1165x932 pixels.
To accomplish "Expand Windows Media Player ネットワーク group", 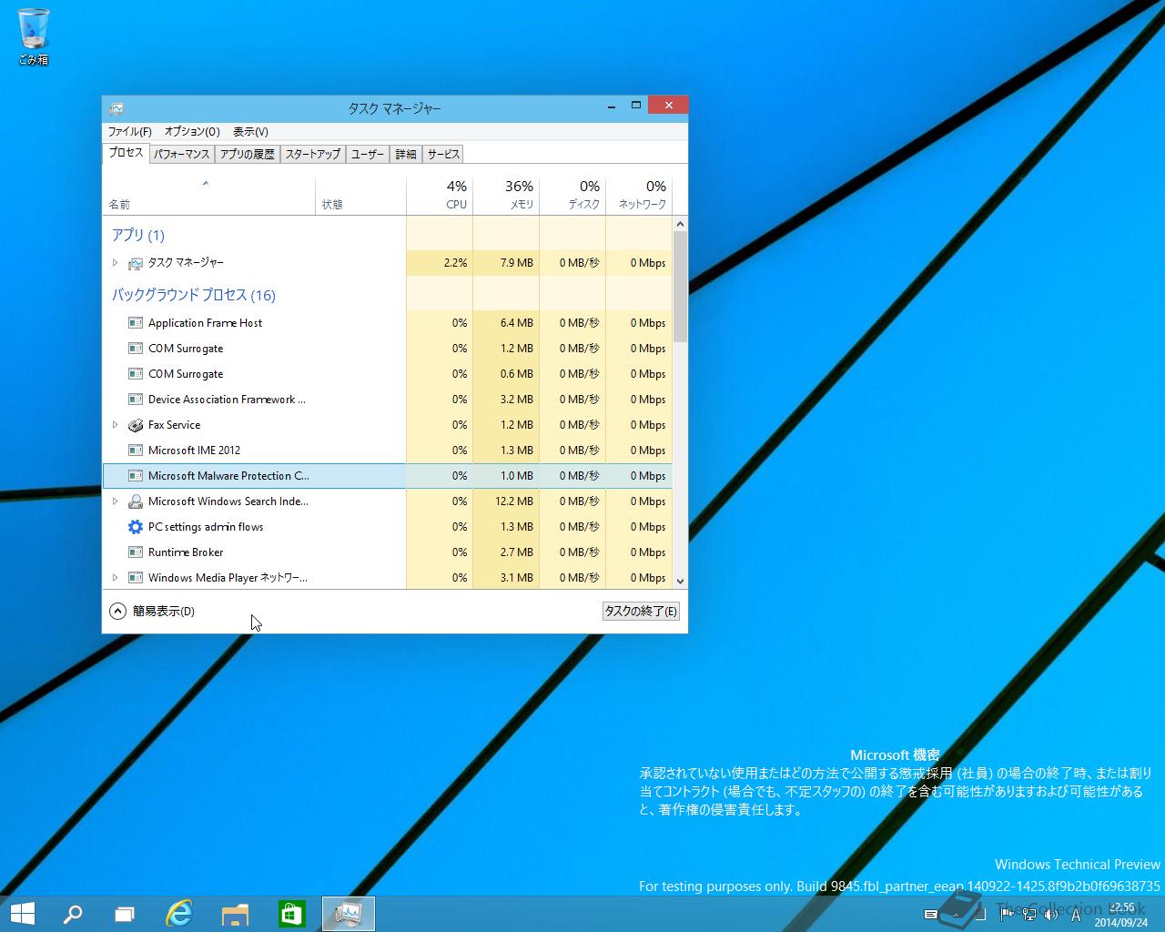I will (115, 578).
